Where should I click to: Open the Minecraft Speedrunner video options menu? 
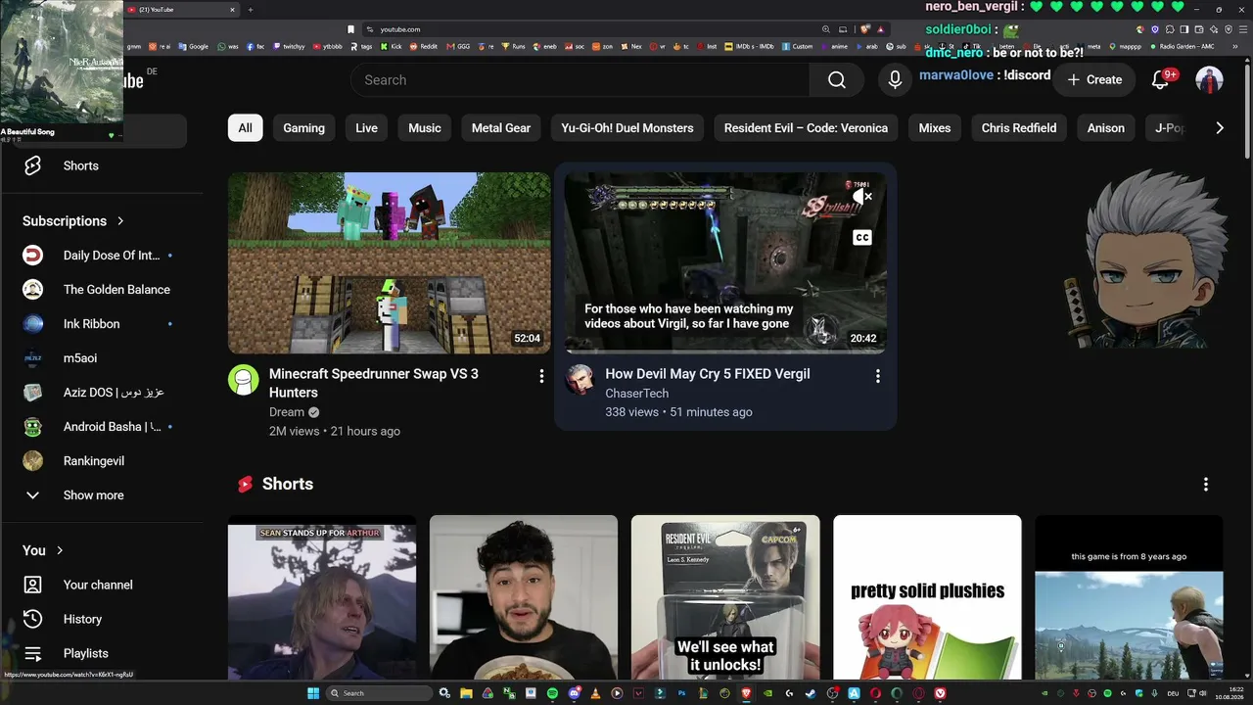click(541, 376)
